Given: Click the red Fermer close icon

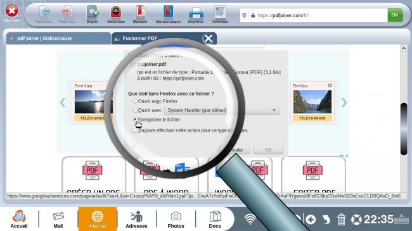Looking at the screenshot, I should (12, 11).
